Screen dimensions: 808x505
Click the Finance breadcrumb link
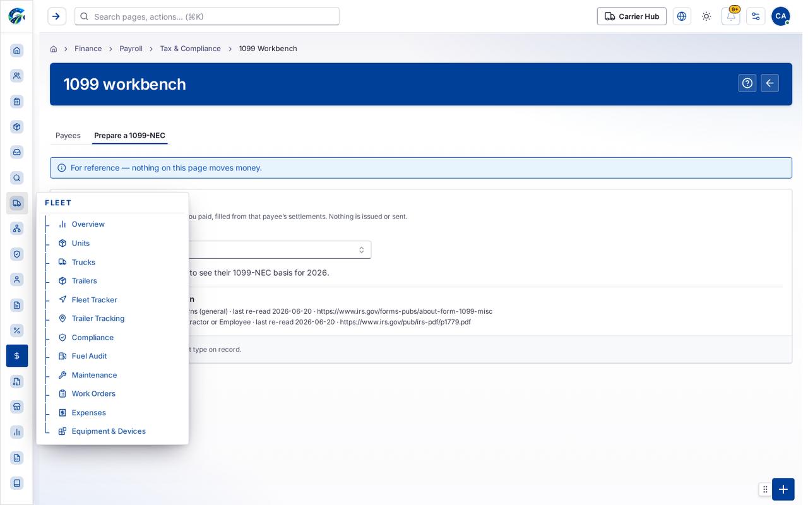click(x=88, y=49)
